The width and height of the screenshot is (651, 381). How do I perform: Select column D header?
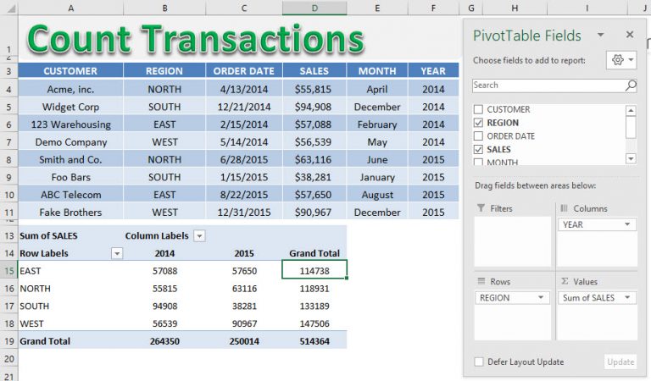point(314,8)
